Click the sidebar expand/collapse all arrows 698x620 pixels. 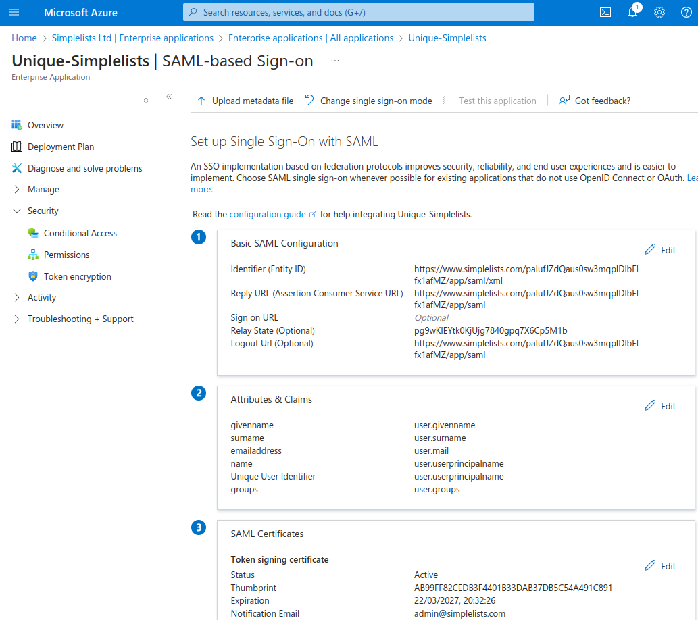[x=145, y=101]
